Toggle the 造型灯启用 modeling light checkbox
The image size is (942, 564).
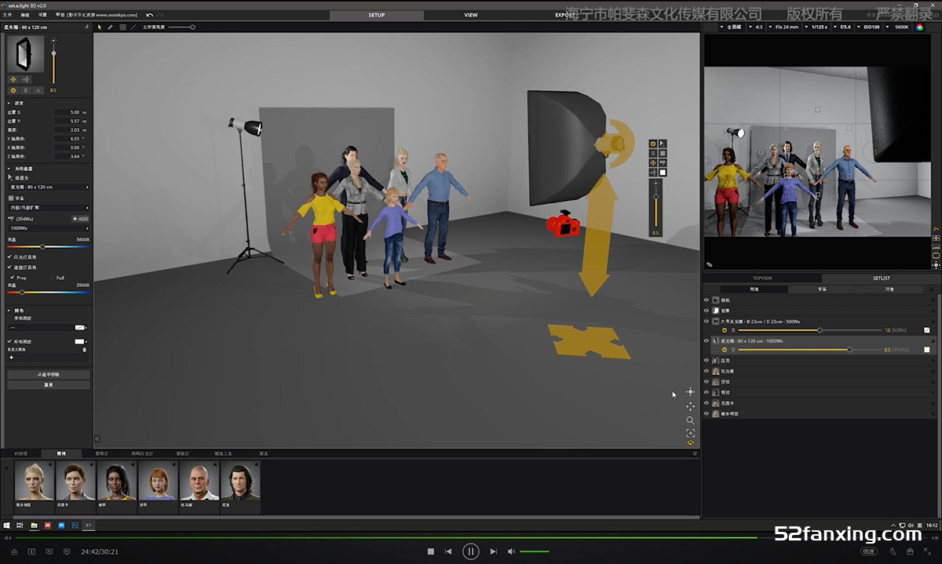pos(10,267)
